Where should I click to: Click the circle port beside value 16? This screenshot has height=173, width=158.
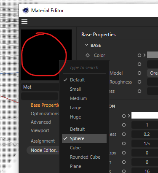[x=124, y=171]
